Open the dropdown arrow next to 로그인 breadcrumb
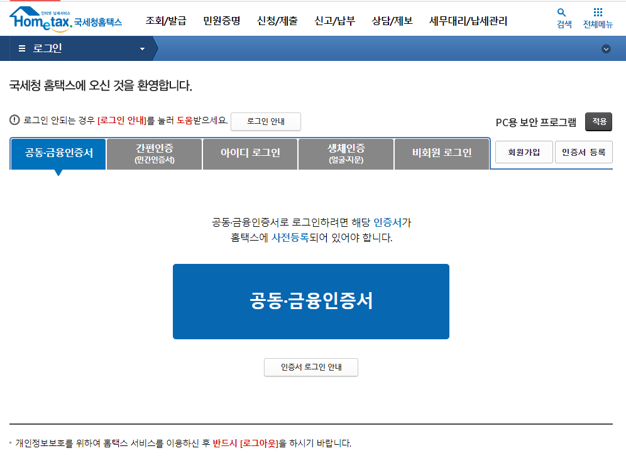The height and width of the screenshot is (458, 626). tap(142, 48)
